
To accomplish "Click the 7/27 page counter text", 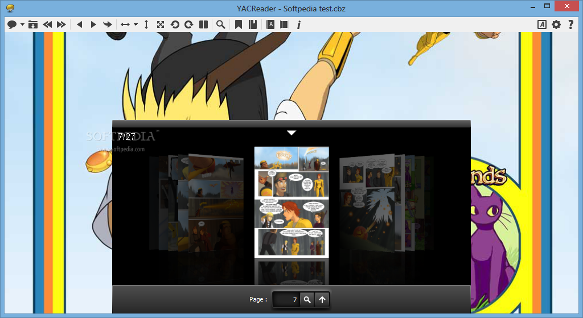I will 127,137.
